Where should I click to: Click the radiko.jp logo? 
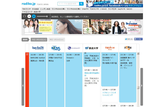tap(29, 4)
